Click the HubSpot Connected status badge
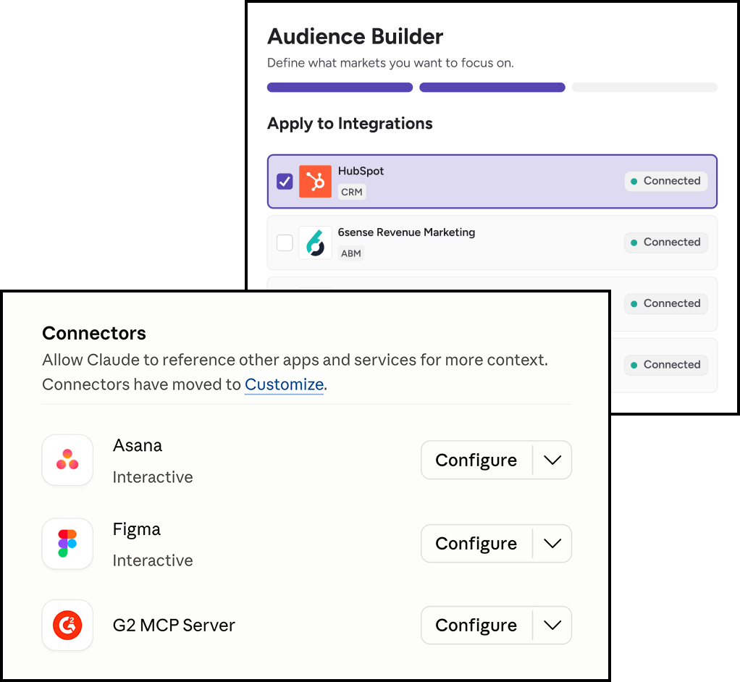 click(666, 181)
